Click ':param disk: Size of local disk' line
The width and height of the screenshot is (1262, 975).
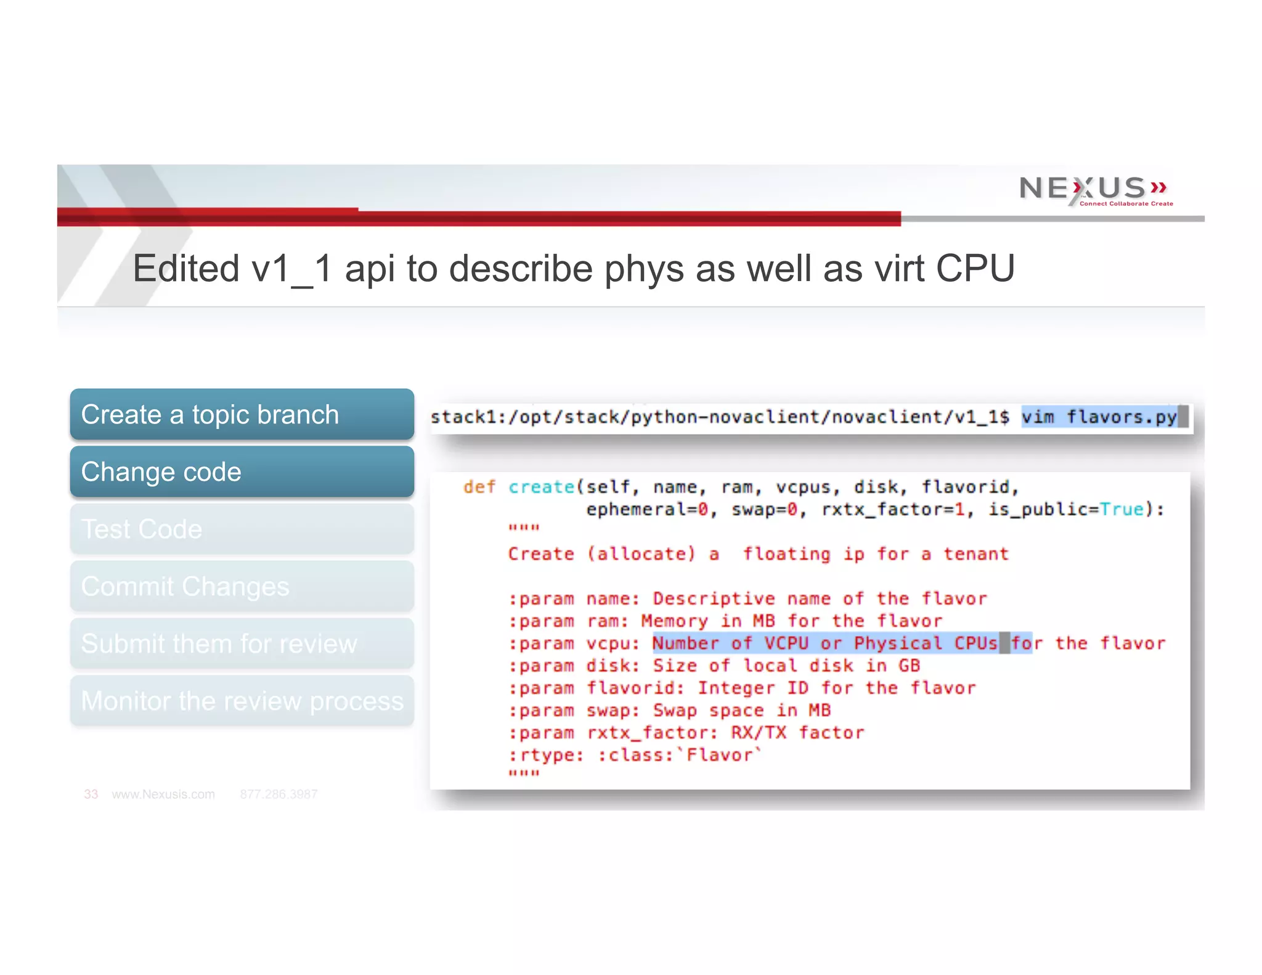click(714, 666)
